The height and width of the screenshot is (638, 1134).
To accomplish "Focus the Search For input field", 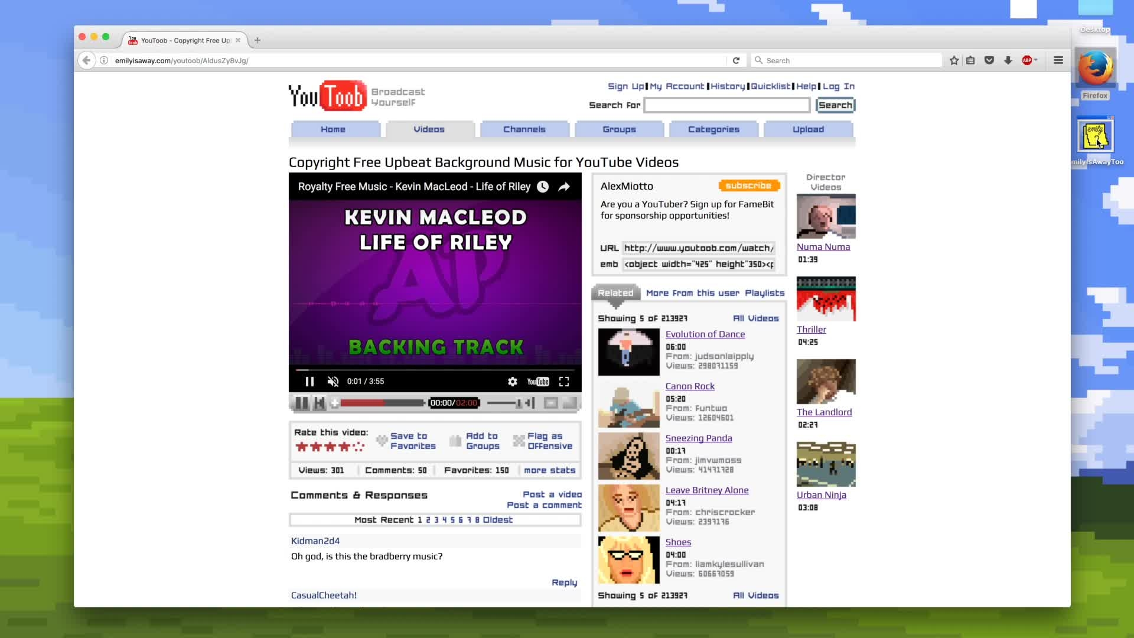I will pyautogui.click(x=726, y=105).
